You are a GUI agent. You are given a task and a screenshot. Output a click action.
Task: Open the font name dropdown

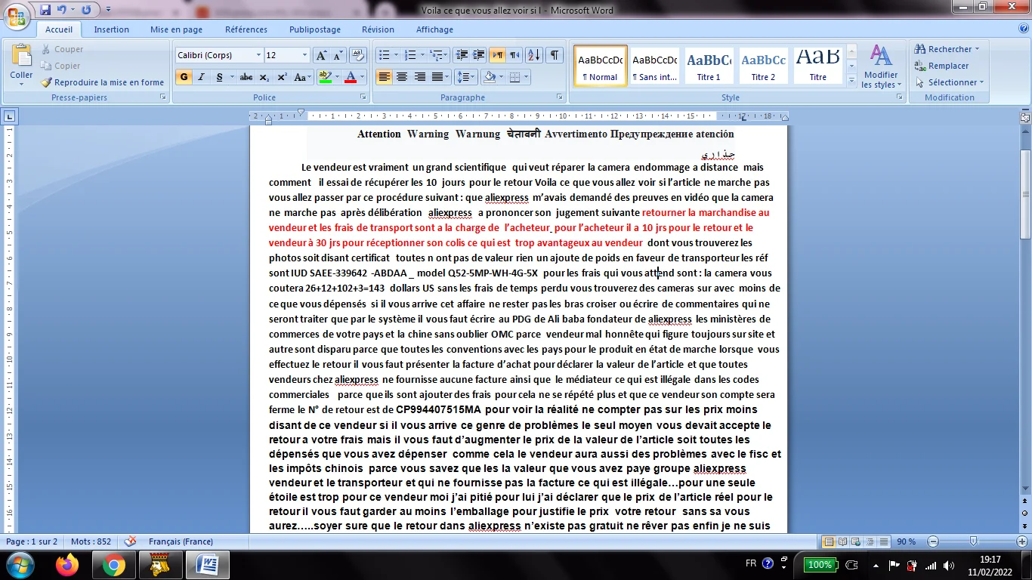(x=258, y=55)
